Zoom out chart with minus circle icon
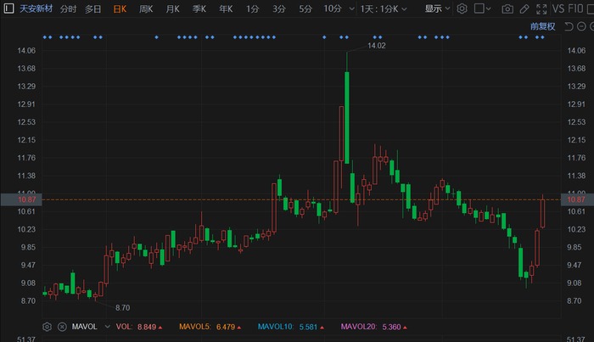The image size is (594, 342). 581,26
